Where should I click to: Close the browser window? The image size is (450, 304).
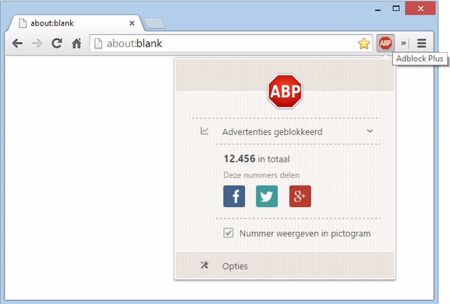421,8
